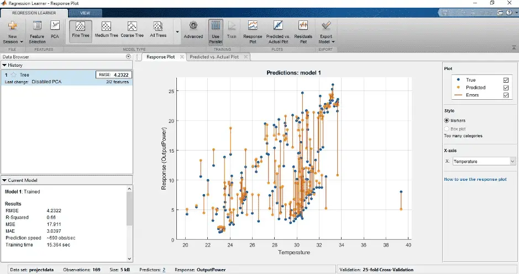This screenshot has height=274, width=519.
Task: Click the isolated data point near Temperature 39
Action: click(401, 192)
